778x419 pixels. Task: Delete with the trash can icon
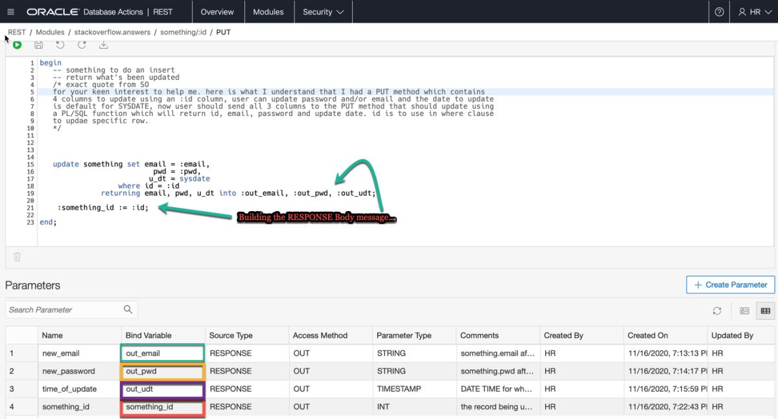click(x=17, y=256)
